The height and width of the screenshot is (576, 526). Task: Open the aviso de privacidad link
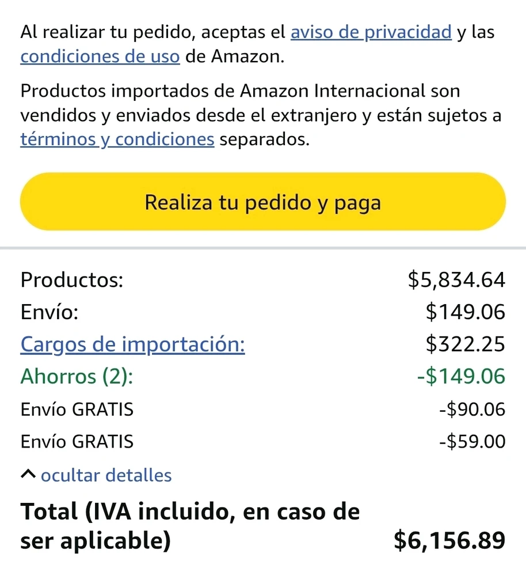371,32
